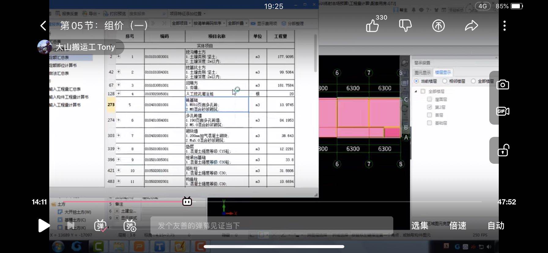Select 定额部位计算书 in the report list
The width and height of the screenshot is (548, 253).
tap(63, 65)
